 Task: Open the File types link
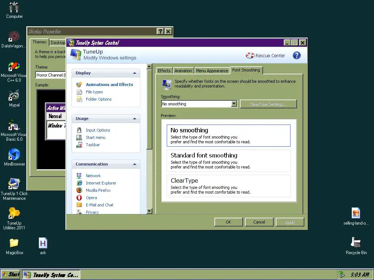94,92
